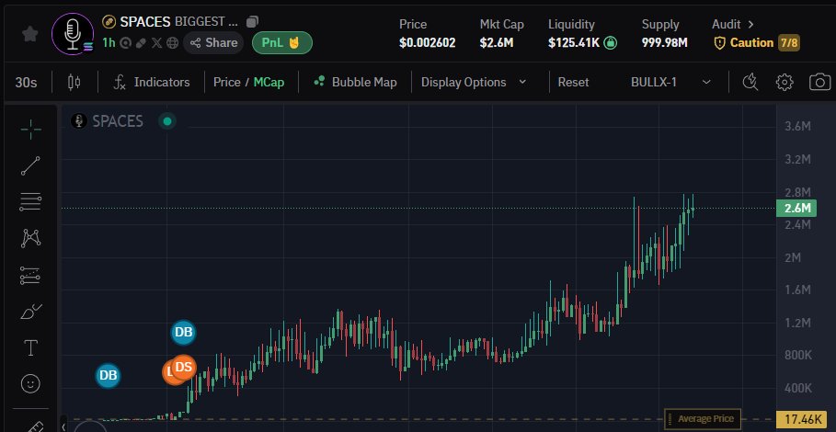Screen dimensions: 836x432
Task: Expand the Display Options dropdown
Action: [474, 82]
